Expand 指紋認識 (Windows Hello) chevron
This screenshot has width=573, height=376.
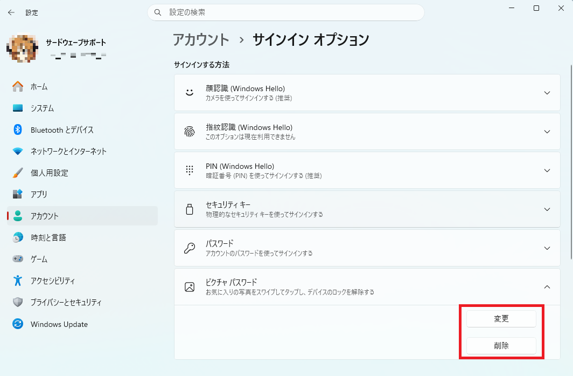547,132
